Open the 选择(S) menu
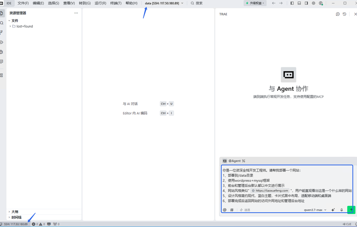 (x=54, y=3)
